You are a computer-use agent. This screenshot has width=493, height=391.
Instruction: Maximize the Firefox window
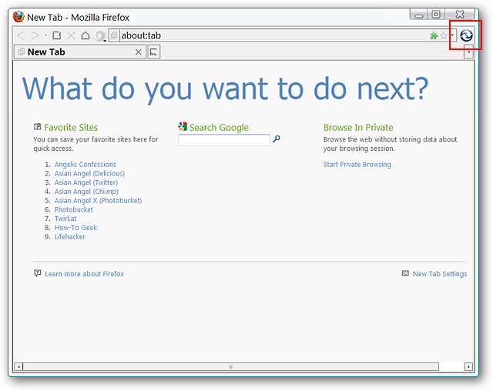(x=436, y=15)
